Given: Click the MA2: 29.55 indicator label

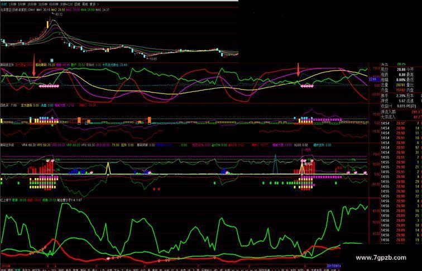Looking at the screenshot, I should click(58, 9).
